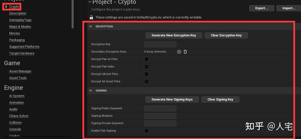Image resolution: width=301 pixels, height=139 pixels.
Task: Click the Export... button
Action: (x=261, y=8)
